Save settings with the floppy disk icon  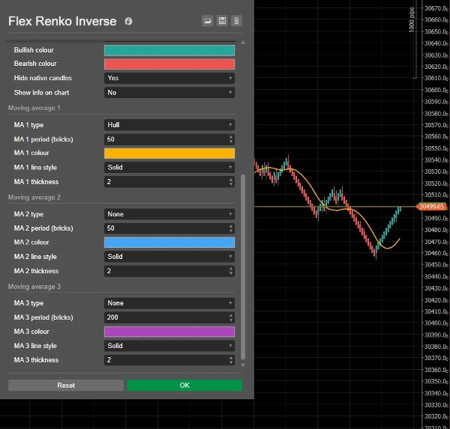pos(222,21)
